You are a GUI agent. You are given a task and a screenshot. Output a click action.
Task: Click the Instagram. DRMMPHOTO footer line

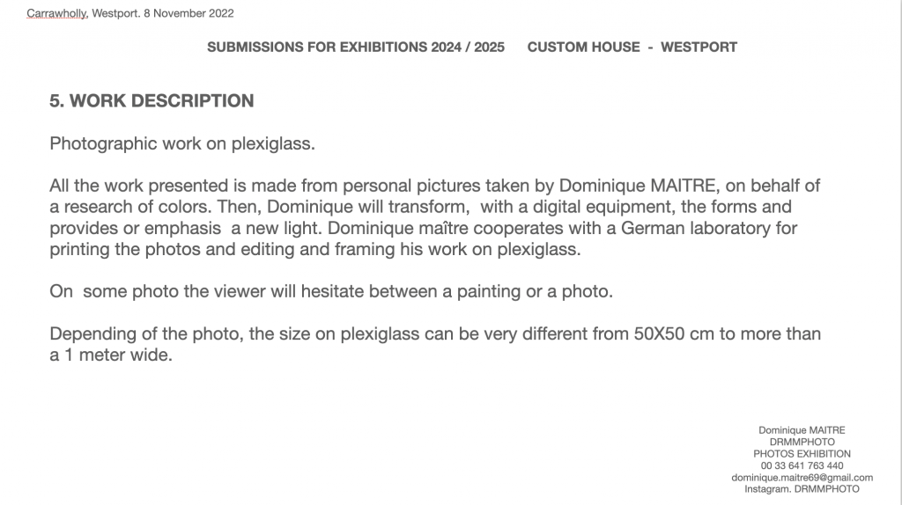coord(802,489)
